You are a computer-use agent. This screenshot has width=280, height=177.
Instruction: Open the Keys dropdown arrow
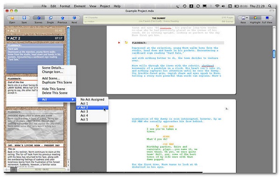[247, 18]
